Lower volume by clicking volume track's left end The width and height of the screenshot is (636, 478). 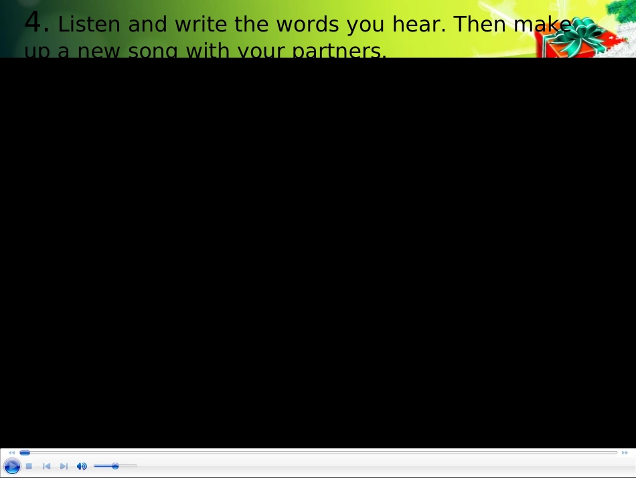click(96, 466)
